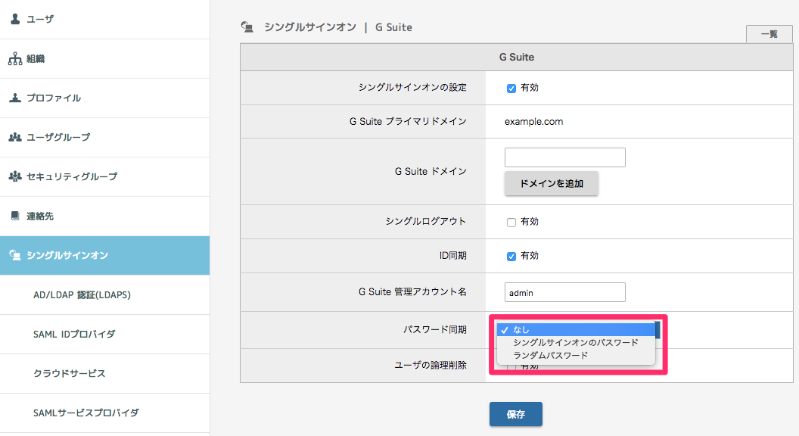
Task: Click the ユーザの論理削除 label
Action: click(431, 365)
